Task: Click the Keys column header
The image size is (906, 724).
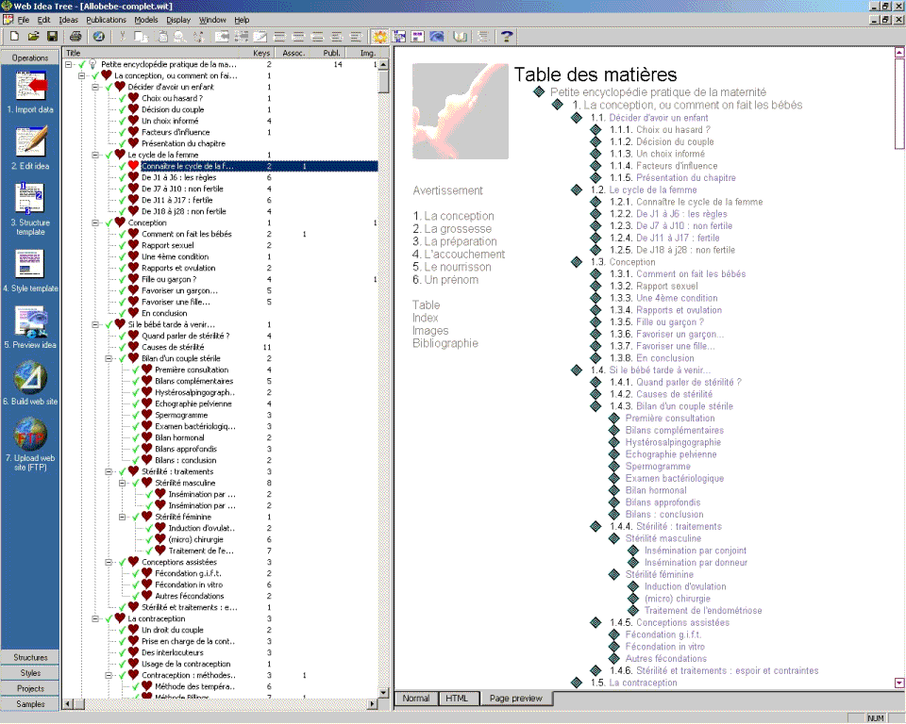Action: click(261, 53)
